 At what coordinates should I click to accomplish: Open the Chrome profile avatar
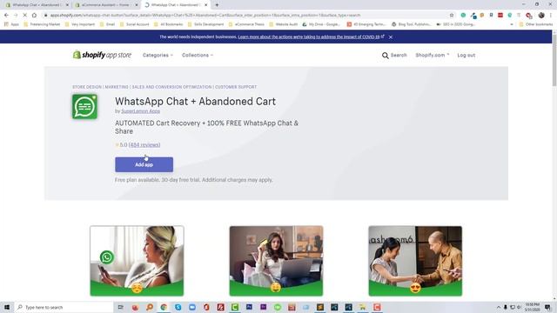[x=541, y=16]
